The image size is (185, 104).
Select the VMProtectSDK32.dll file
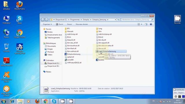pyautogui.click(x=73, y=63)
